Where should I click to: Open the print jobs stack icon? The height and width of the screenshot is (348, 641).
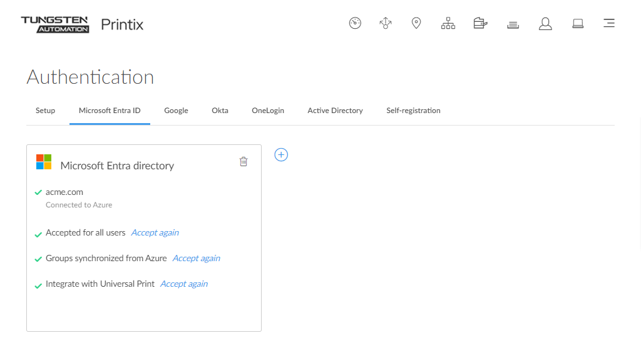click(513, 25)
